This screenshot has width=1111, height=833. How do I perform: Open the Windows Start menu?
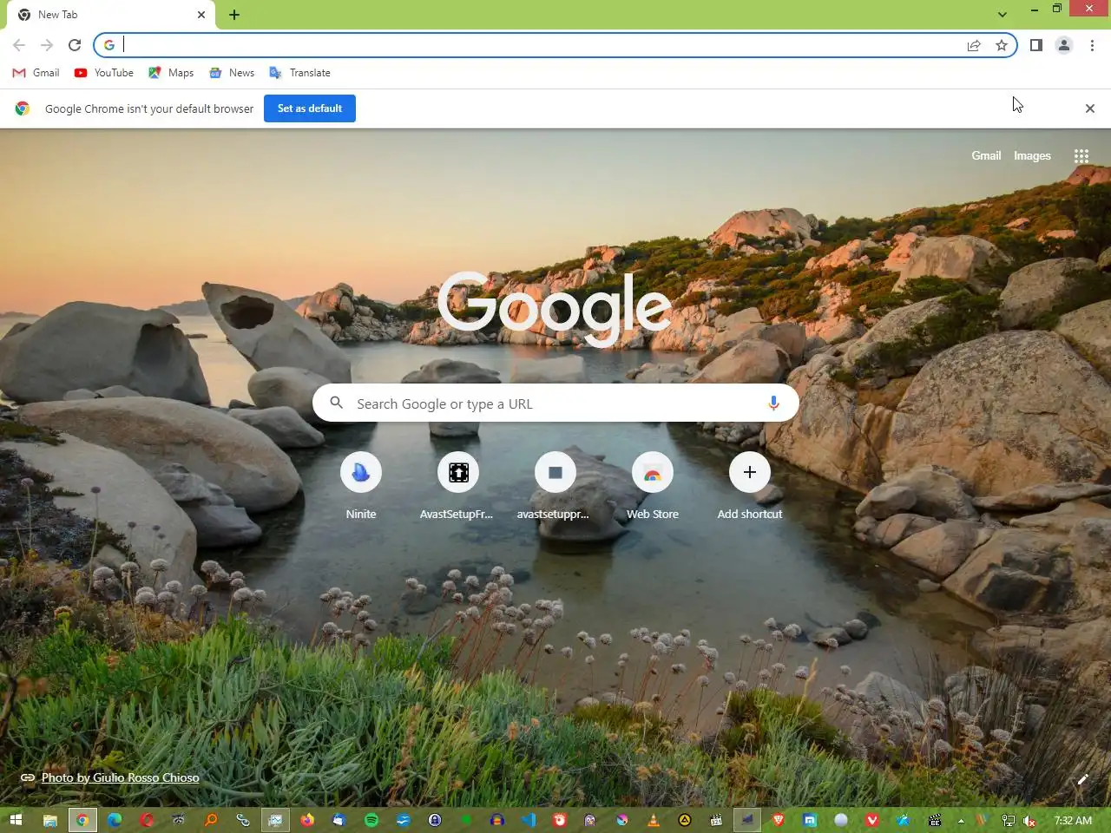point(16,820)
